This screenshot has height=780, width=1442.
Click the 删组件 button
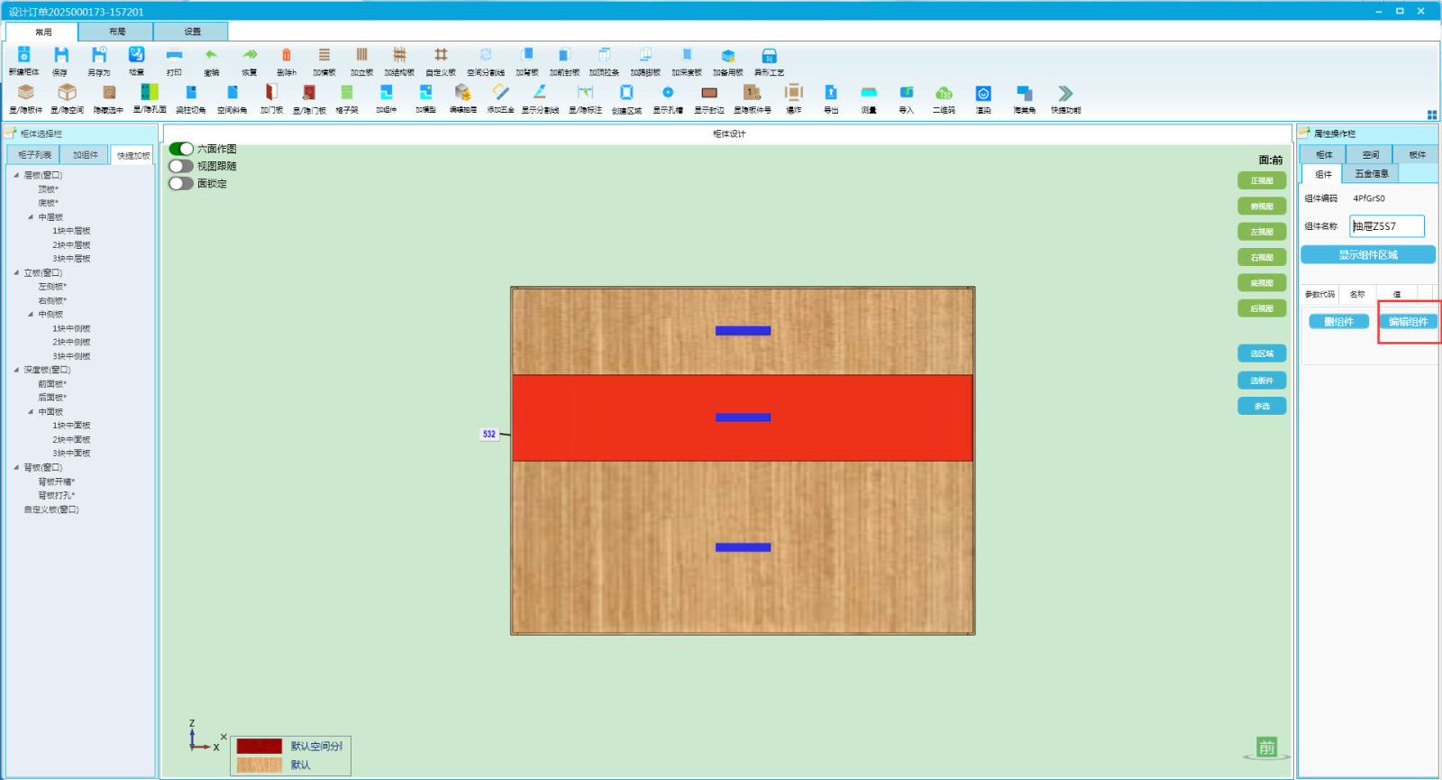[x=1338, y=322]
